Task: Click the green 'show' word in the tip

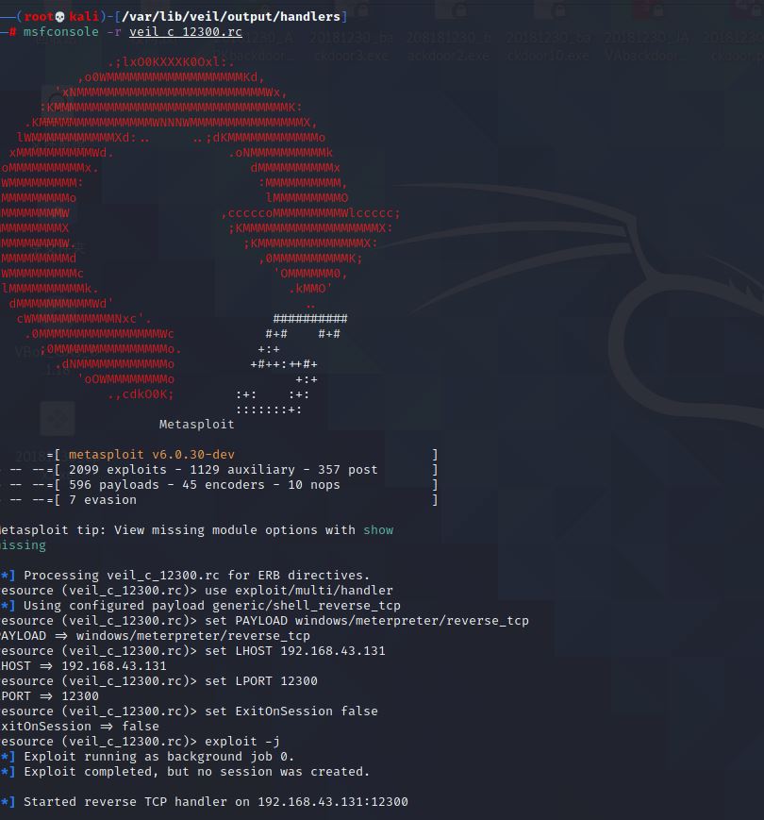Action: tap(378, 529)
